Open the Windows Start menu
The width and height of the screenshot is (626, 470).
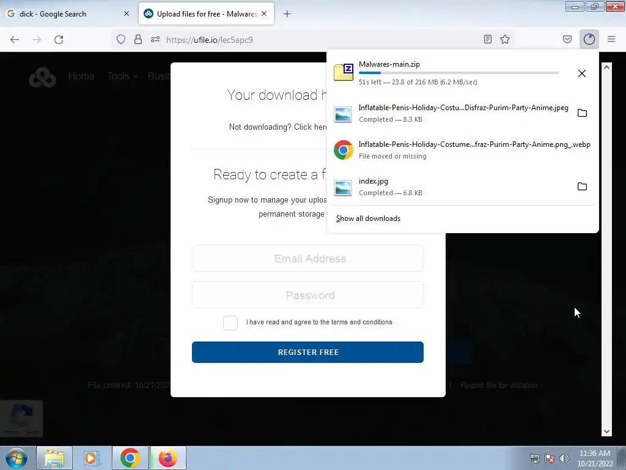click(x=17, y=458)
